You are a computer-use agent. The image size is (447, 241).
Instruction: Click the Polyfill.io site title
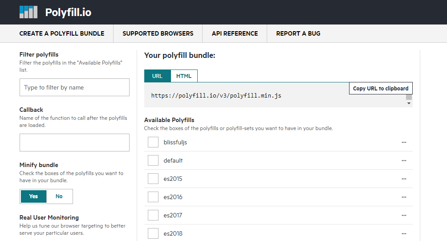[x=68, y=12]
